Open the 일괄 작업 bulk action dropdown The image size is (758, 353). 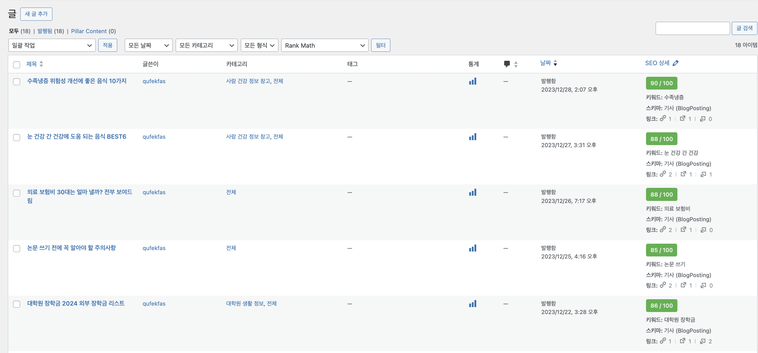(52, 45)
